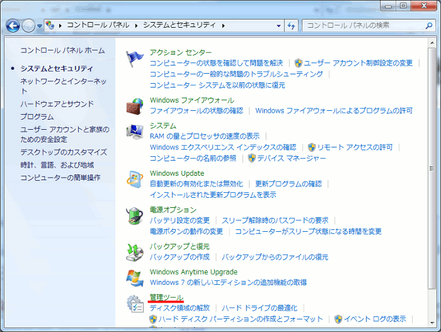
Task: Click the Action Center flag icon
Action: [135, 58]
